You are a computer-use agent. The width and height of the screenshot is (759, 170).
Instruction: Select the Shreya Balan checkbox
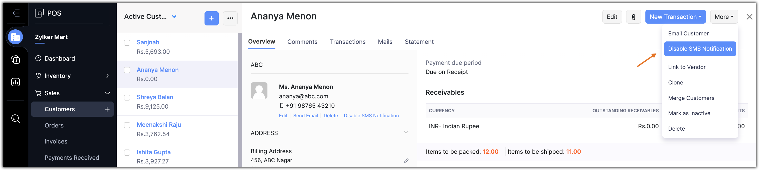tap(127, 98)
